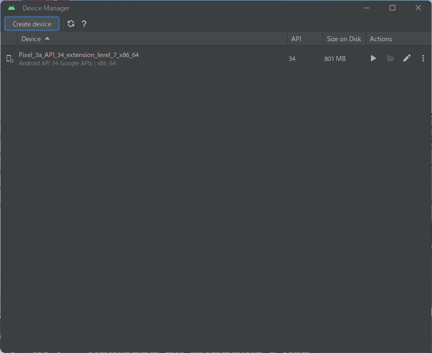This screenshot has width=432, height=353.
Task: Click the Create device button
Action: pos(32,24)
